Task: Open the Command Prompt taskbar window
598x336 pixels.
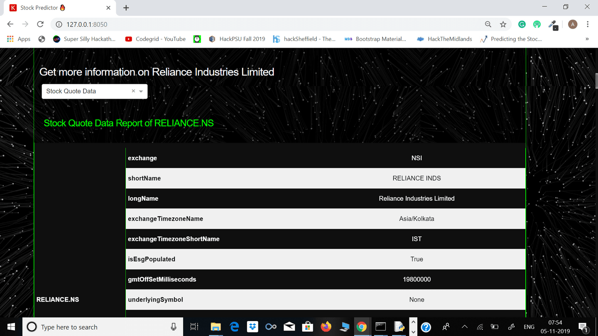Action: click(380, 327)
